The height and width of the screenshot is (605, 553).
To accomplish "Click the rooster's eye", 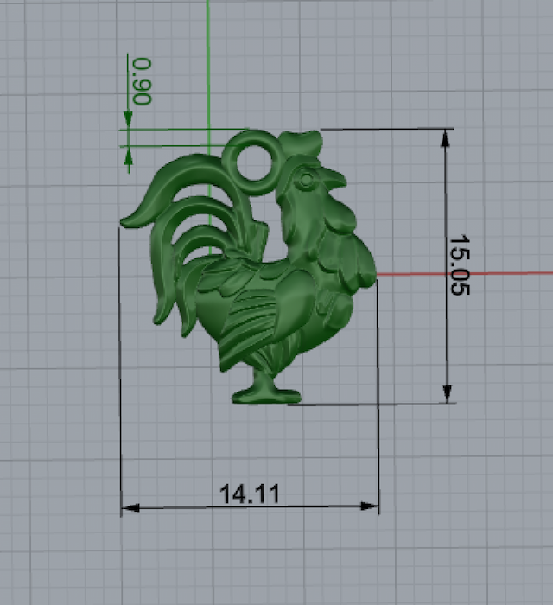I will click(x=306, y=180).
